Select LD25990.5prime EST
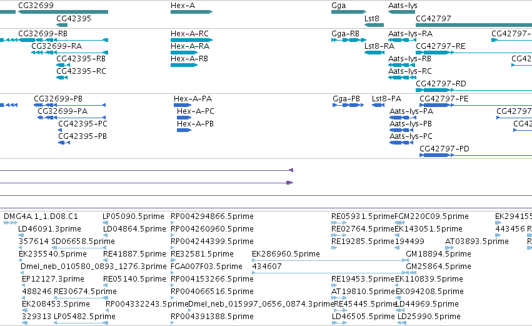 point(429,317)
